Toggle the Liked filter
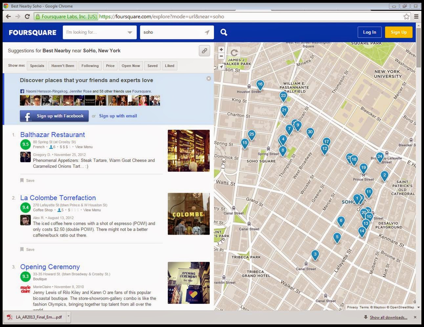424x327 pixels. click(170, 66)
